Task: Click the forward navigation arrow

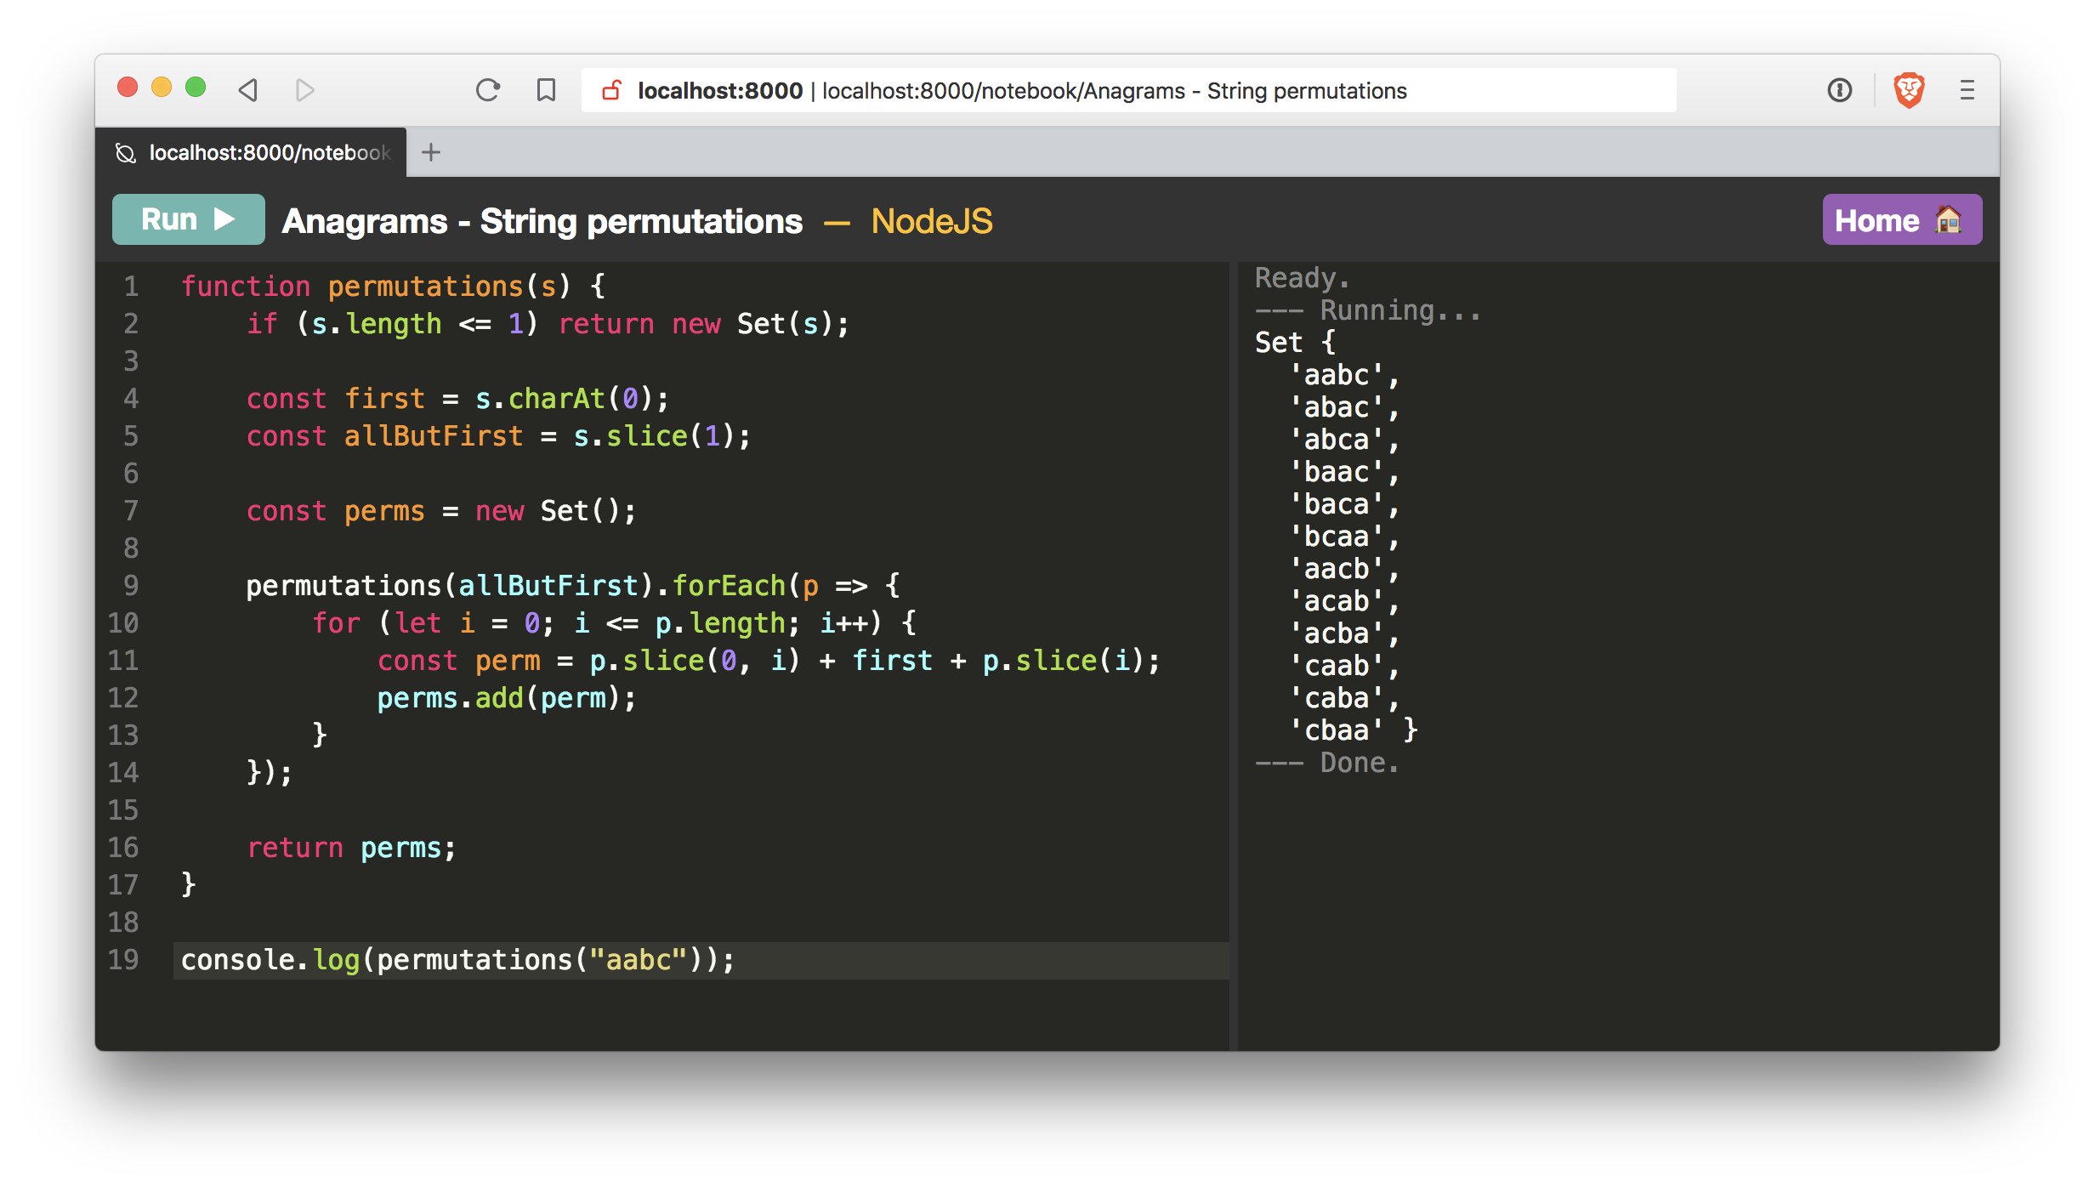Action: [304, 89]
